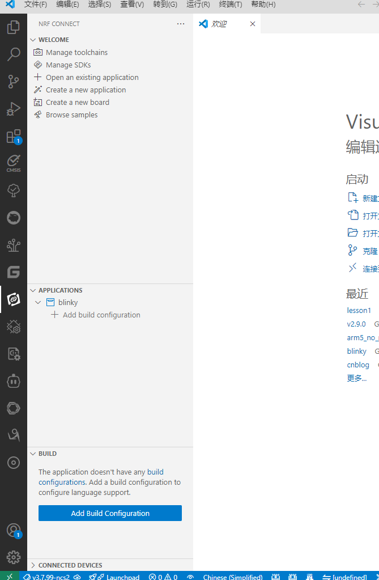
Task: Open recent project v2.9.0
Action: (356, 324)
